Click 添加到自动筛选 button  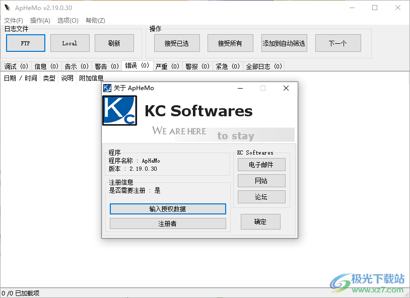(284, 43)
